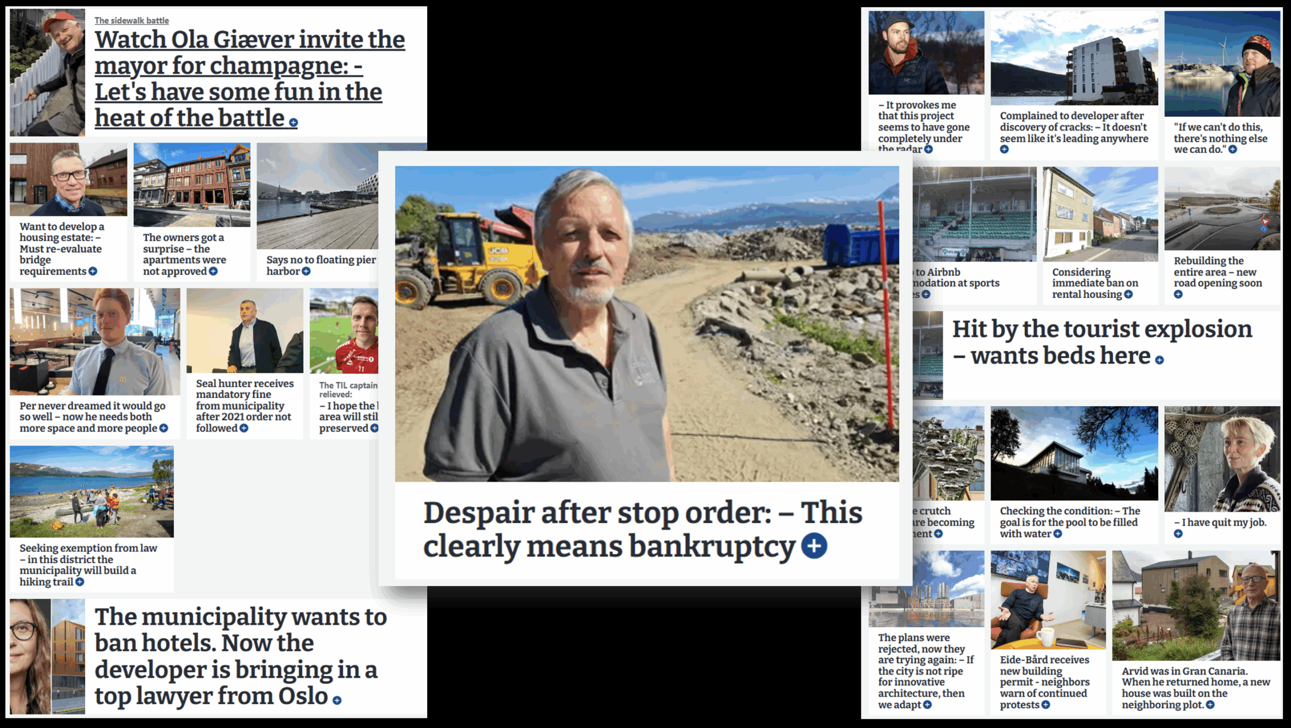Image resolution: width=1291 pixels, height=728 pixels.
Task: Click the plus icon after the bankruptcy headline
Action: tap(814, 546)
